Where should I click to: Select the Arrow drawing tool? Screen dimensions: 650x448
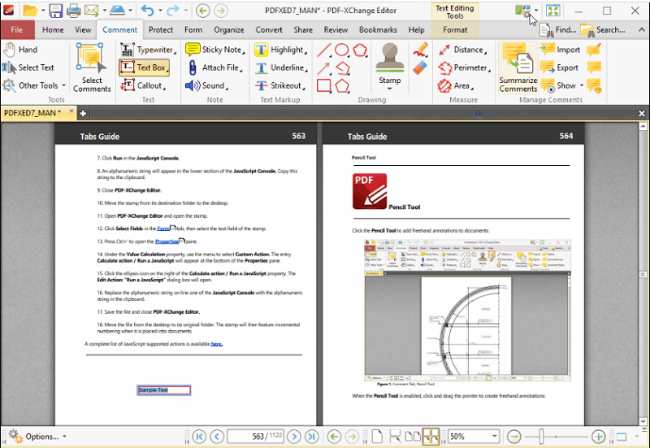(323, 68)
